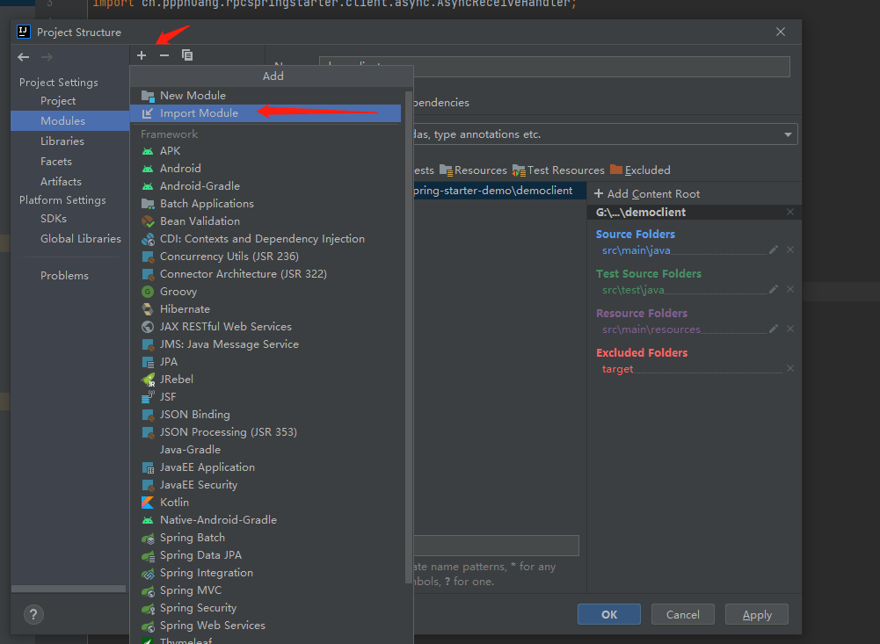Expand the language level dropdown
This screenshot has height=644, width=880.
coord(788,134)
